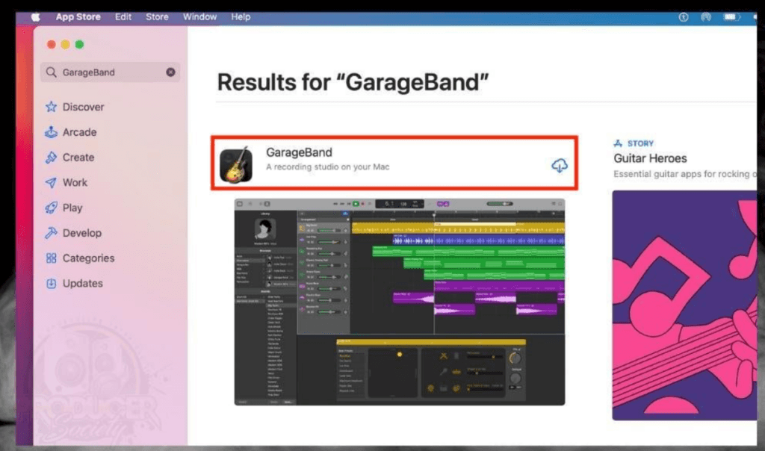Open the Guitar Heroes story title
Viewport: 765px width, 451px height.
pos(650,158)
